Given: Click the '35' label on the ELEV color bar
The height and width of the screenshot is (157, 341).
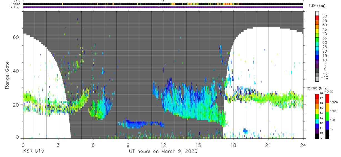Looking at the screenshot, I should click(x=324, y=38).
